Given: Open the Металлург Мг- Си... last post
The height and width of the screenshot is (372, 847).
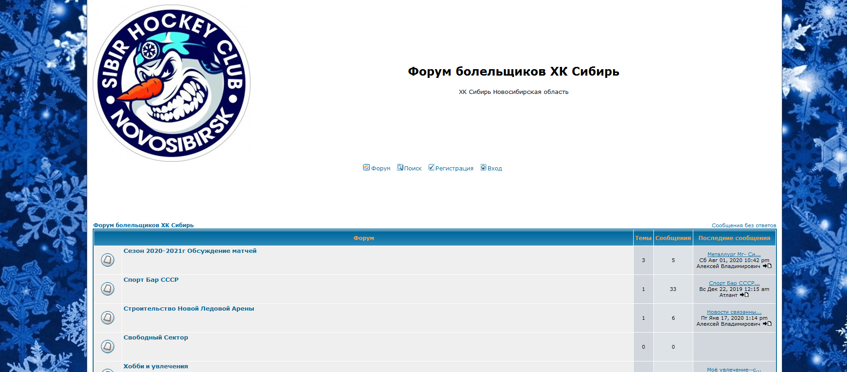Looking at the screenshot, I should click(x=734, y=254).
